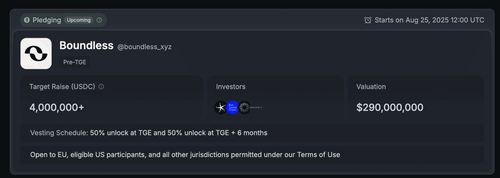Click the Maven 11 circular knot logo
This screenshot has width=500, height=178.
244,107
